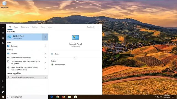Show hidden system tray icons
The height and width of the screenshot is (99, 177).
coord(155,97)
